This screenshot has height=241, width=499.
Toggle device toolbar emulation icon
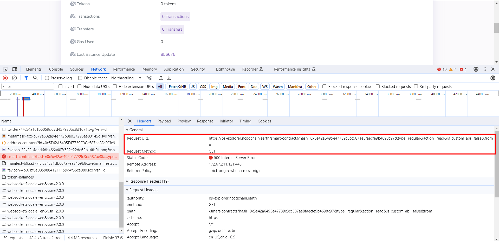[x=15, y=69]
